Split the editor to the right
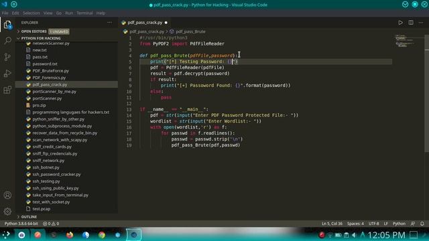 tap(411, 23)
